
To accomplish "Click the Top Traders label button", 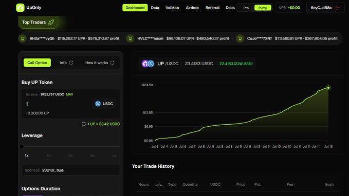I will 38,22.
